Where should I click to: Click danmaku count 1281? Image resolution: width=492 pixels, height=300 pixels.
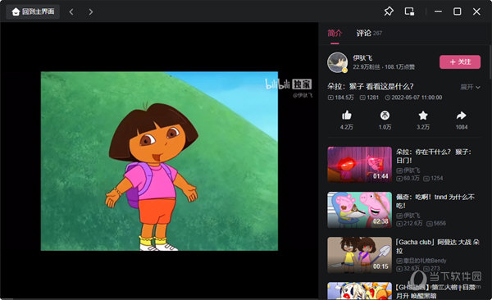pos(369,98)
